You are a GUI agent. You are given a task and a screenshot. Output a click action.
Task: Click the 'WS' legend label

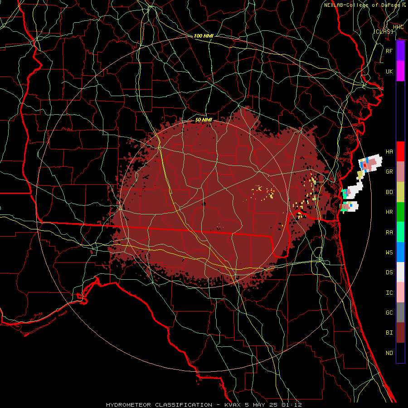(x=389, y=253)
